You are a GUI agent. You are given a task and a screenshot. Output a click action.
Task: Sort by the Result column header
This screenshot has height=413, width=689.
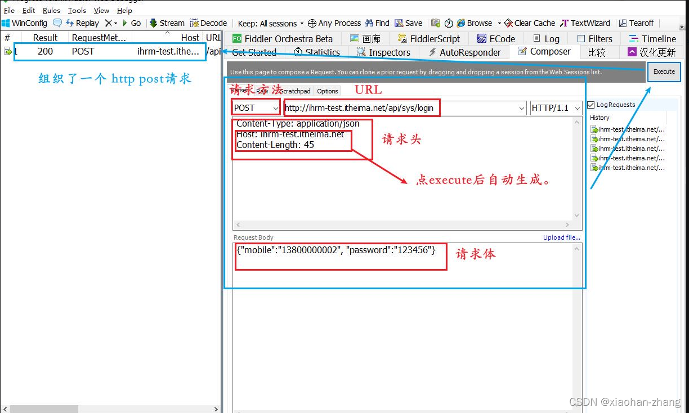(46, 38)
